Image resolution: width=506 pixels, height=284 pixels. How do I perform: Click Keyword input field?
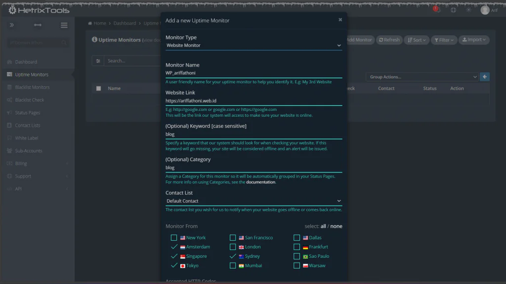tap(253, 134)
